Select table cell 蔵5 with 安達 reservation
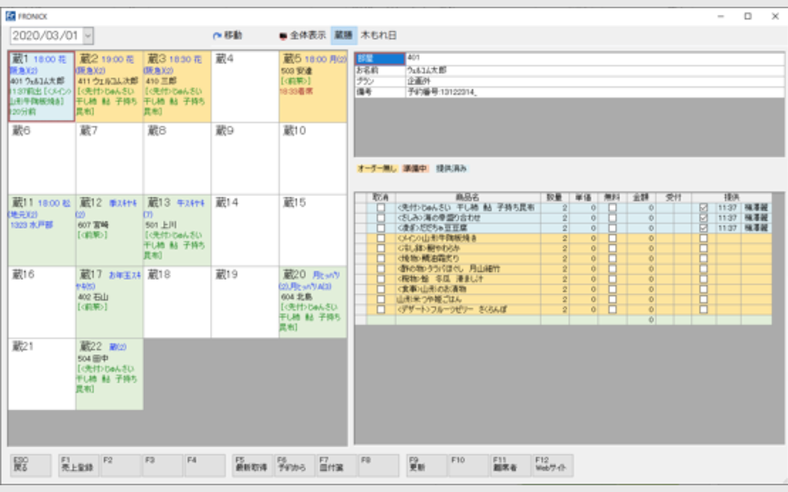 tap(313, 86)
